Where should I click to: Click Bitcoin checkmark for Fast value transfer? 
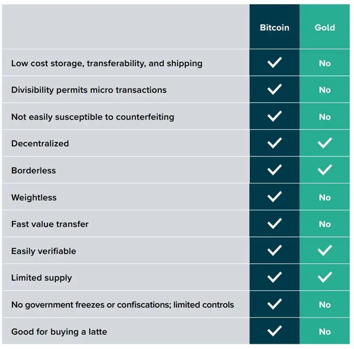[274, 224]
